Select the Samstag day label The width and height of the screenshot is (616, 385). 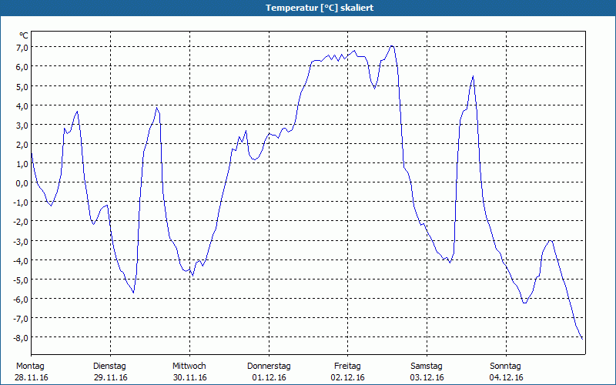pos(427,367)
